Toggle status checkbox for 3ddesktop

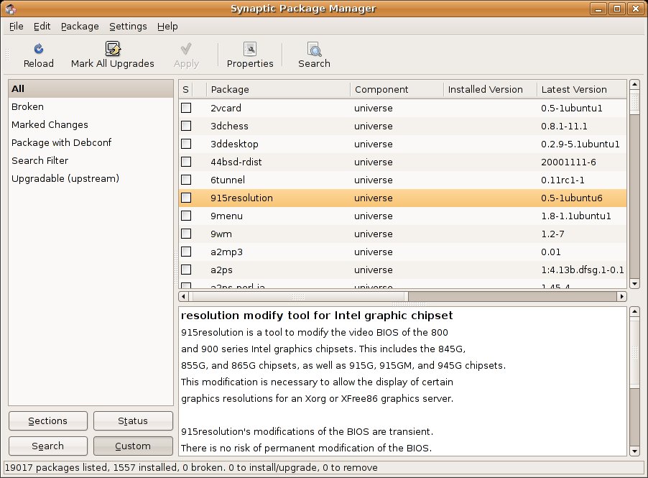pos(186,144)
